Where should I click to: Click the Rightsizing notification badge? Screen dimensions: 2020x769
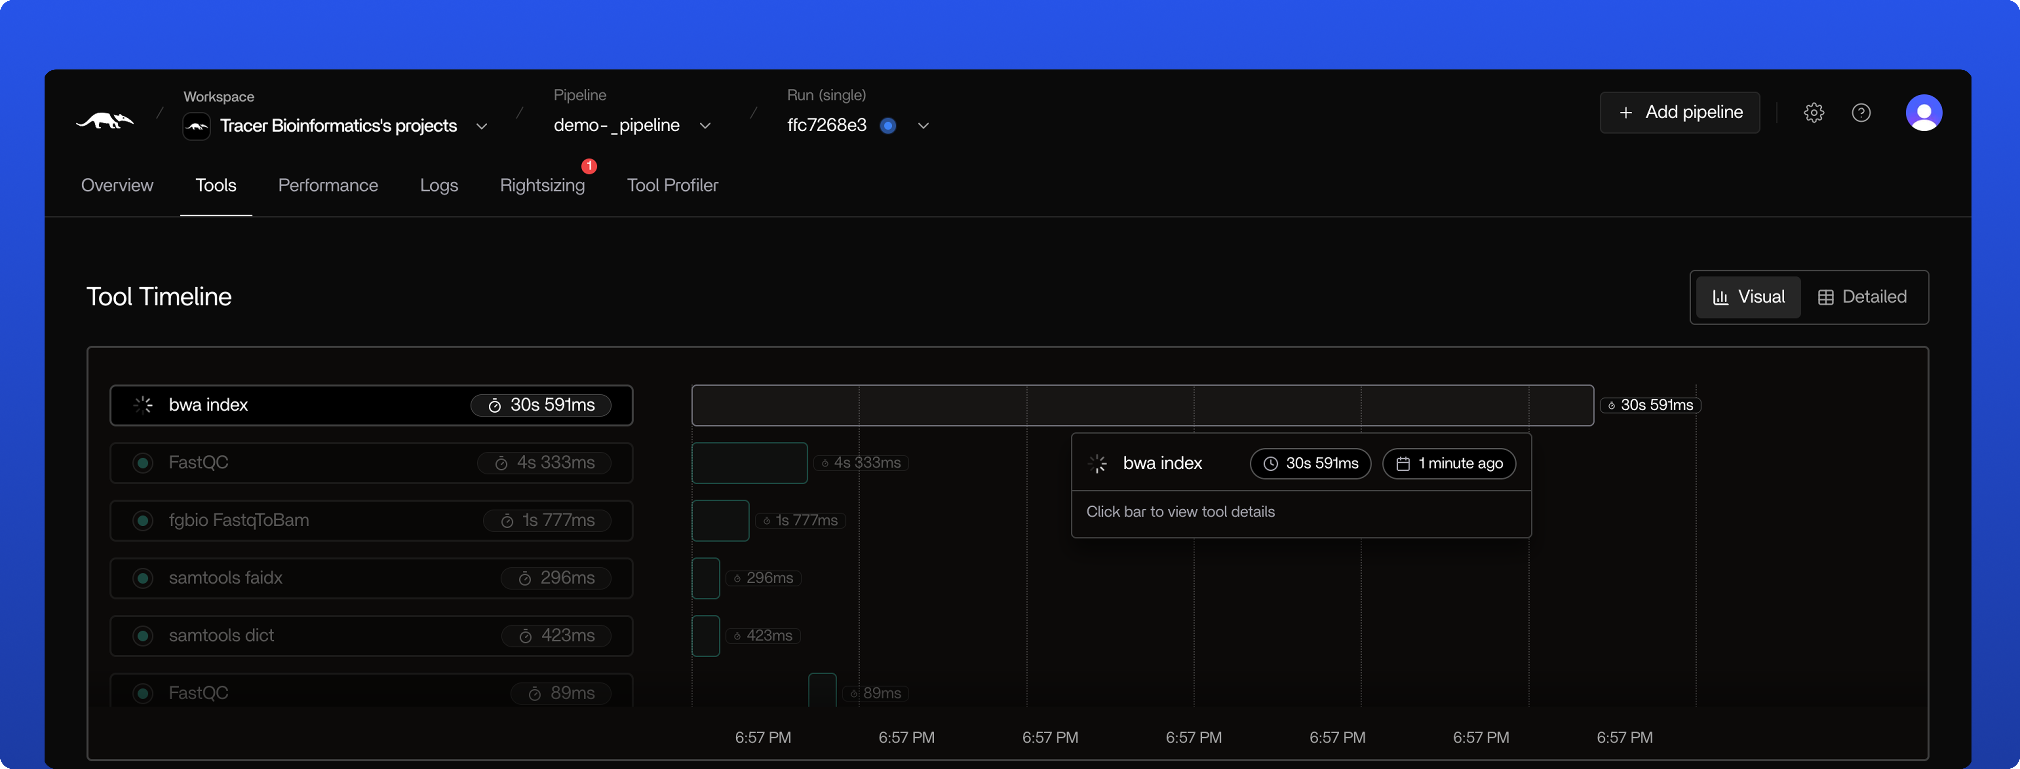click(x=589, y=166)
